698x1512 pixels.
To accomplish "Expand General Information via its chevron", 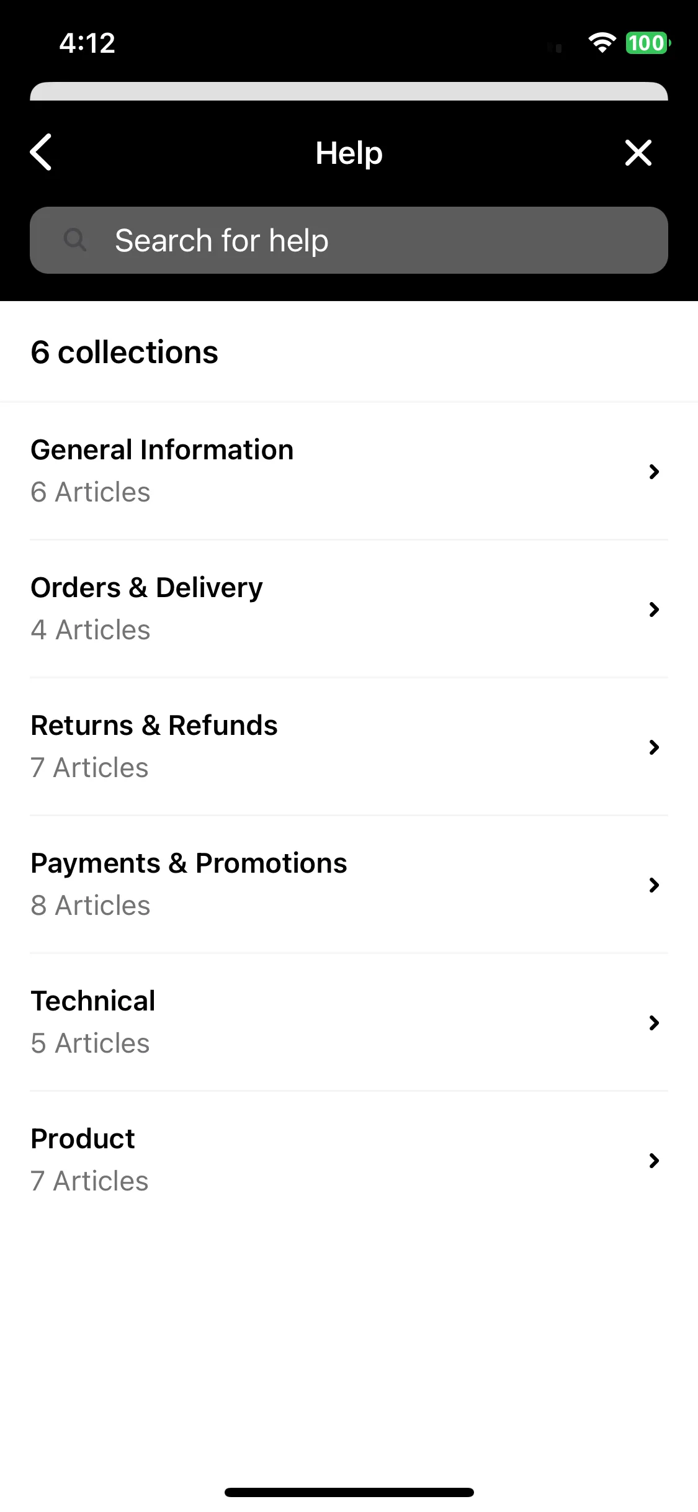I will (654, 472).
